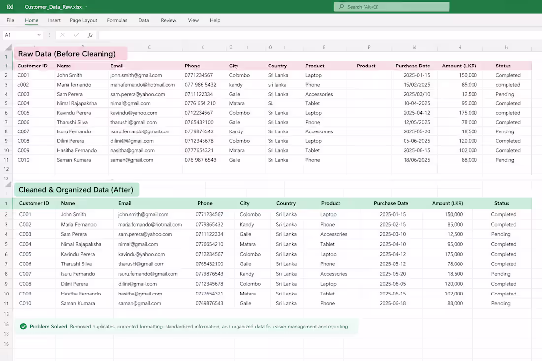Viewport: 542px width, 361px height.
Task: Click the Help tab
Action: click(215, 20)
